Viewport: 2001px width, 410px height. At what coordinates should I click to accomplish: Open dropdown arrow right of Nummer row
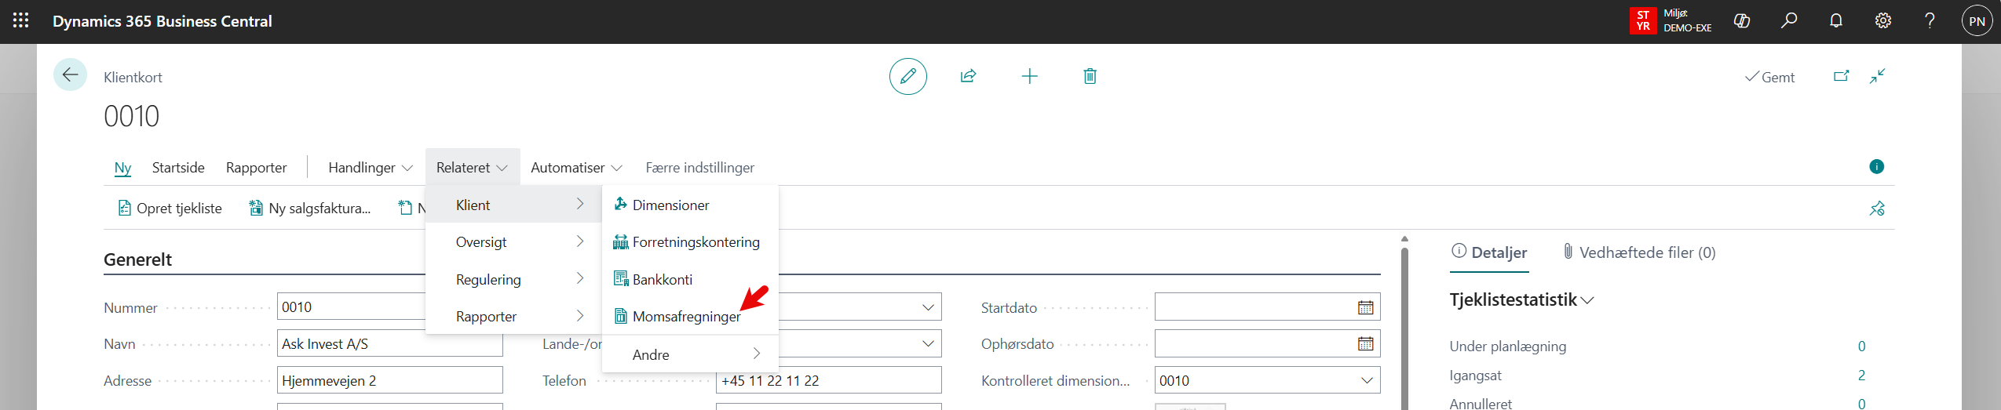pos(928,307)
